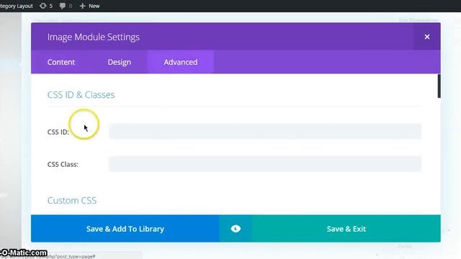The width and height of the screenshot is (461, 259).
Task: Click Save & Add To Library button
Action: click(125, 229)
